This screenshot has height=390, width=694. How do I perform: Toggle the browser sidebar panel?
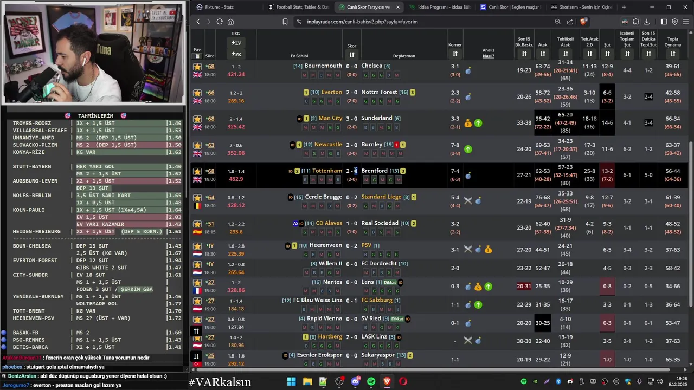pos(664,22)
